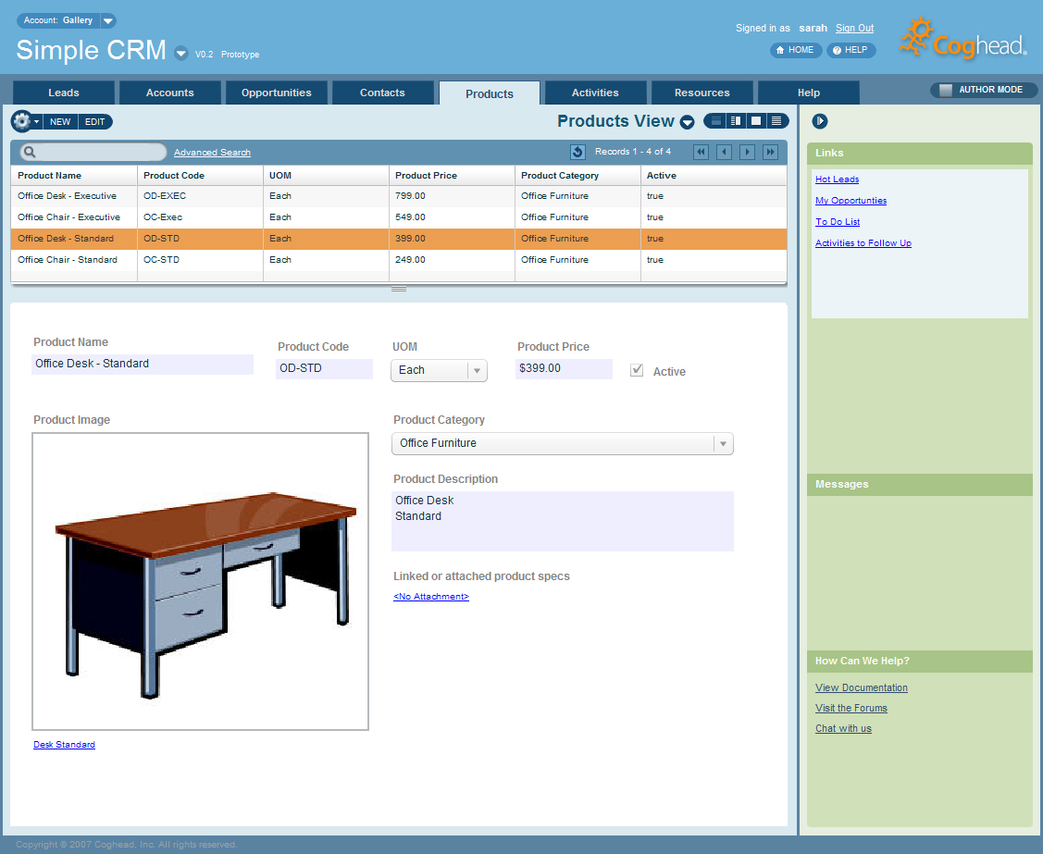Image resolution: width=1043 pixels, height=854 pixels.
Task: Open the UOM dropdown
Action: click(476, 370)
